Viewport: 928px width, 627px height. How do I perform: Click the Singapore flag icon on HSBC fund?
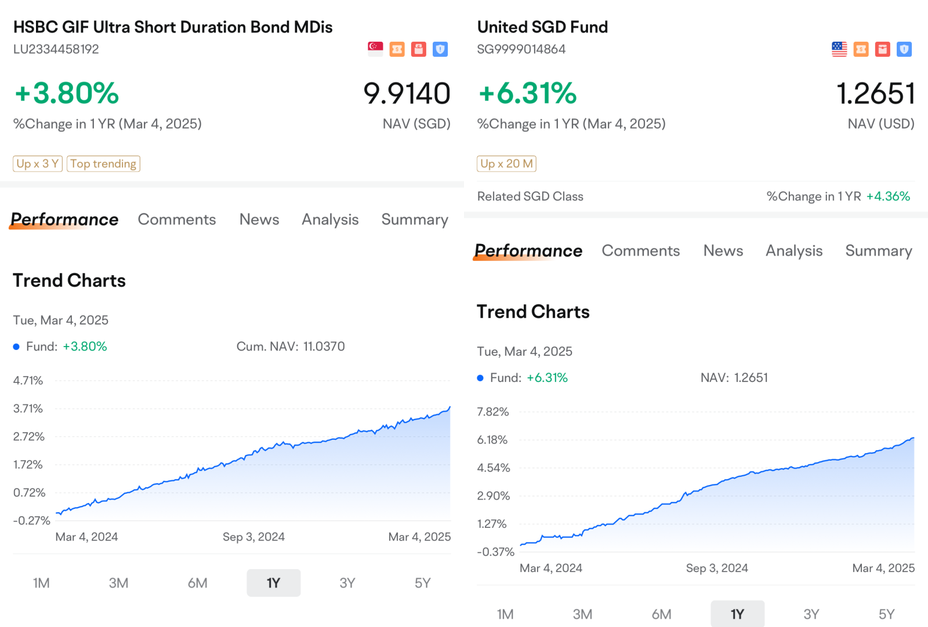click(x=375, y=49)
